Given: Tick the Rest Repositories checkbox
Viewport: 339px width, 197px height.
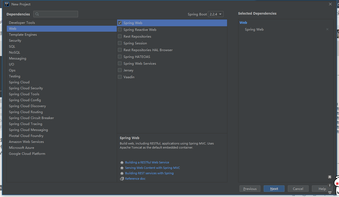Looking at the screenshot, I should pyautogui.click(x=120, y=36).
